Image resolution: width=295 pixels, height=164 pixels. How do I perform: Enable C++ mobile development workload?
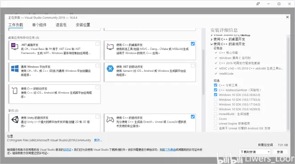[97, 87]
